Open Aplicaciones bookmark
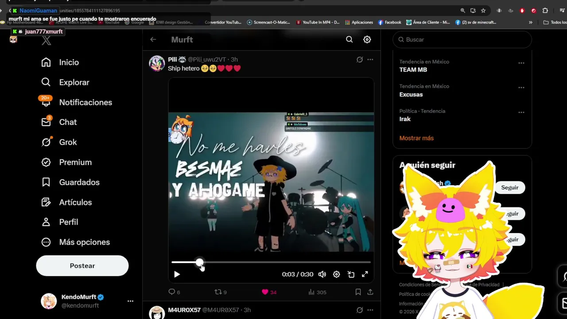This screenshot has height=319, width=567. pos(359,22)
